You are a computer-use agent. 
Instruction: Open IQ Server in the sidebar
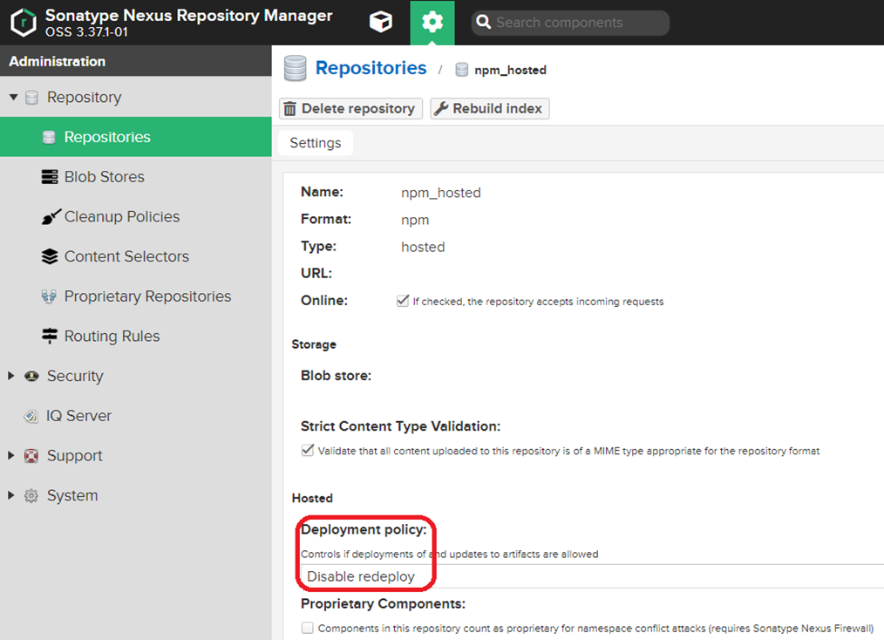pyautogui.click(x=78, y=416)
